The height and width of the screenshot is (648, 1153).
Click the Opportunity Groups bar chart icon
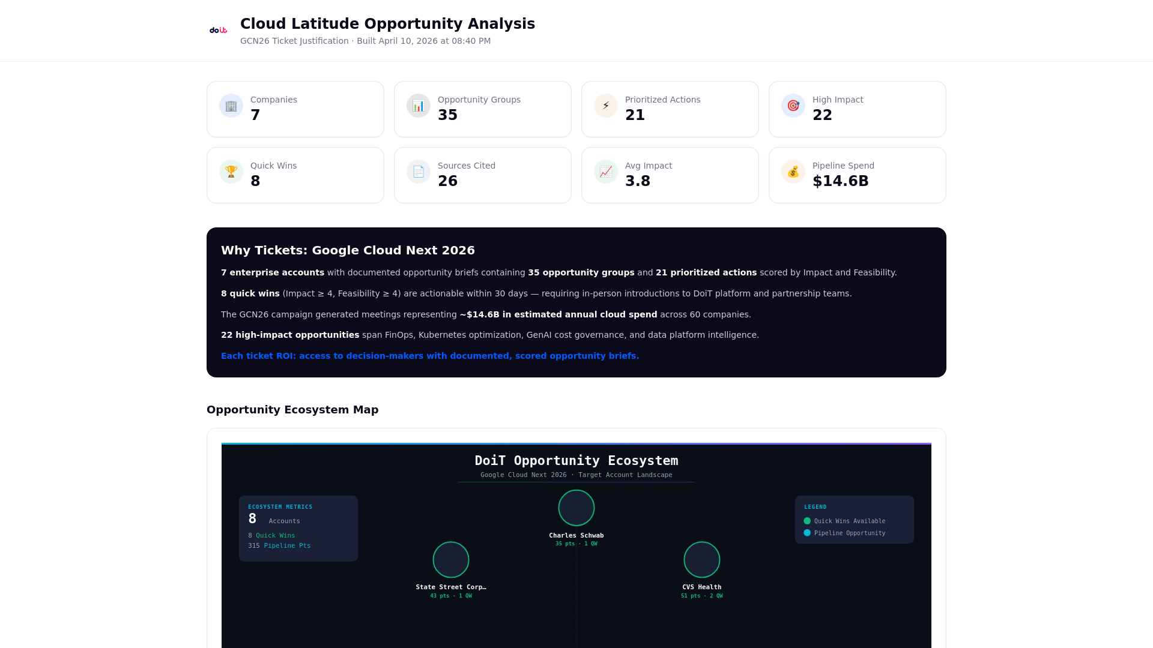pyautogui.click(x=419, y=106)
